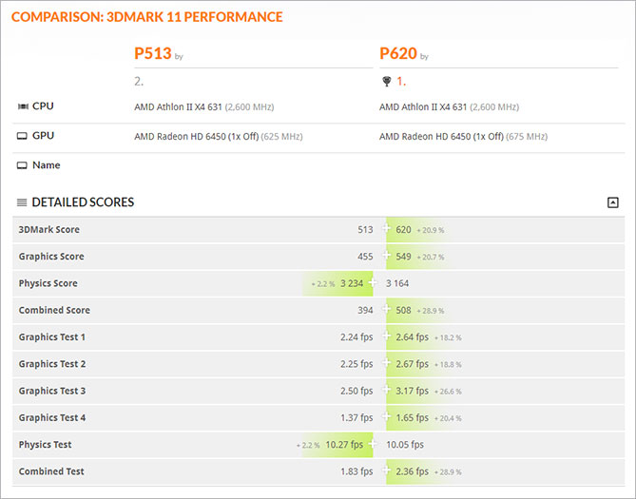Viewport: 636px width, 499px height.
Task: Click the plus icon in Physics Test row
Action: (373, 444)
